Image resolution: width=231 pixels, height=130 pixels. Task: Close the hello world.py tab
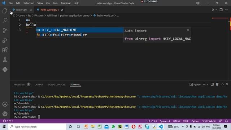62,10
